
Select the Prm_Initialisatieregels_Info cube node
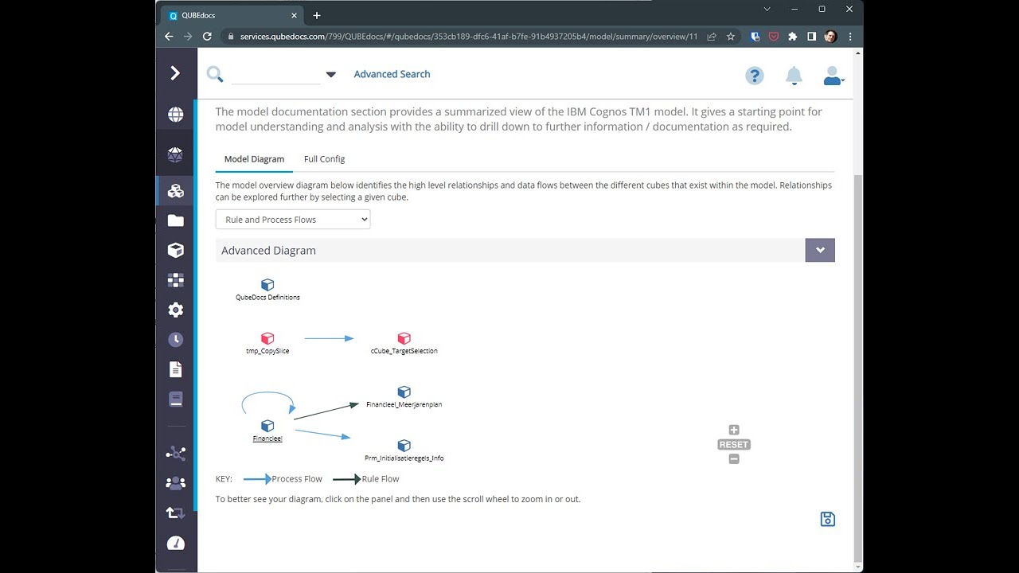pyautogui.click(x=404, y=446)
